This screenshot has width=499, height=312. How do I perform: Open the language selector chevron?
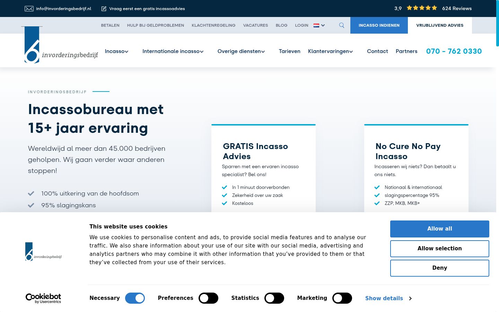(323, 25)
